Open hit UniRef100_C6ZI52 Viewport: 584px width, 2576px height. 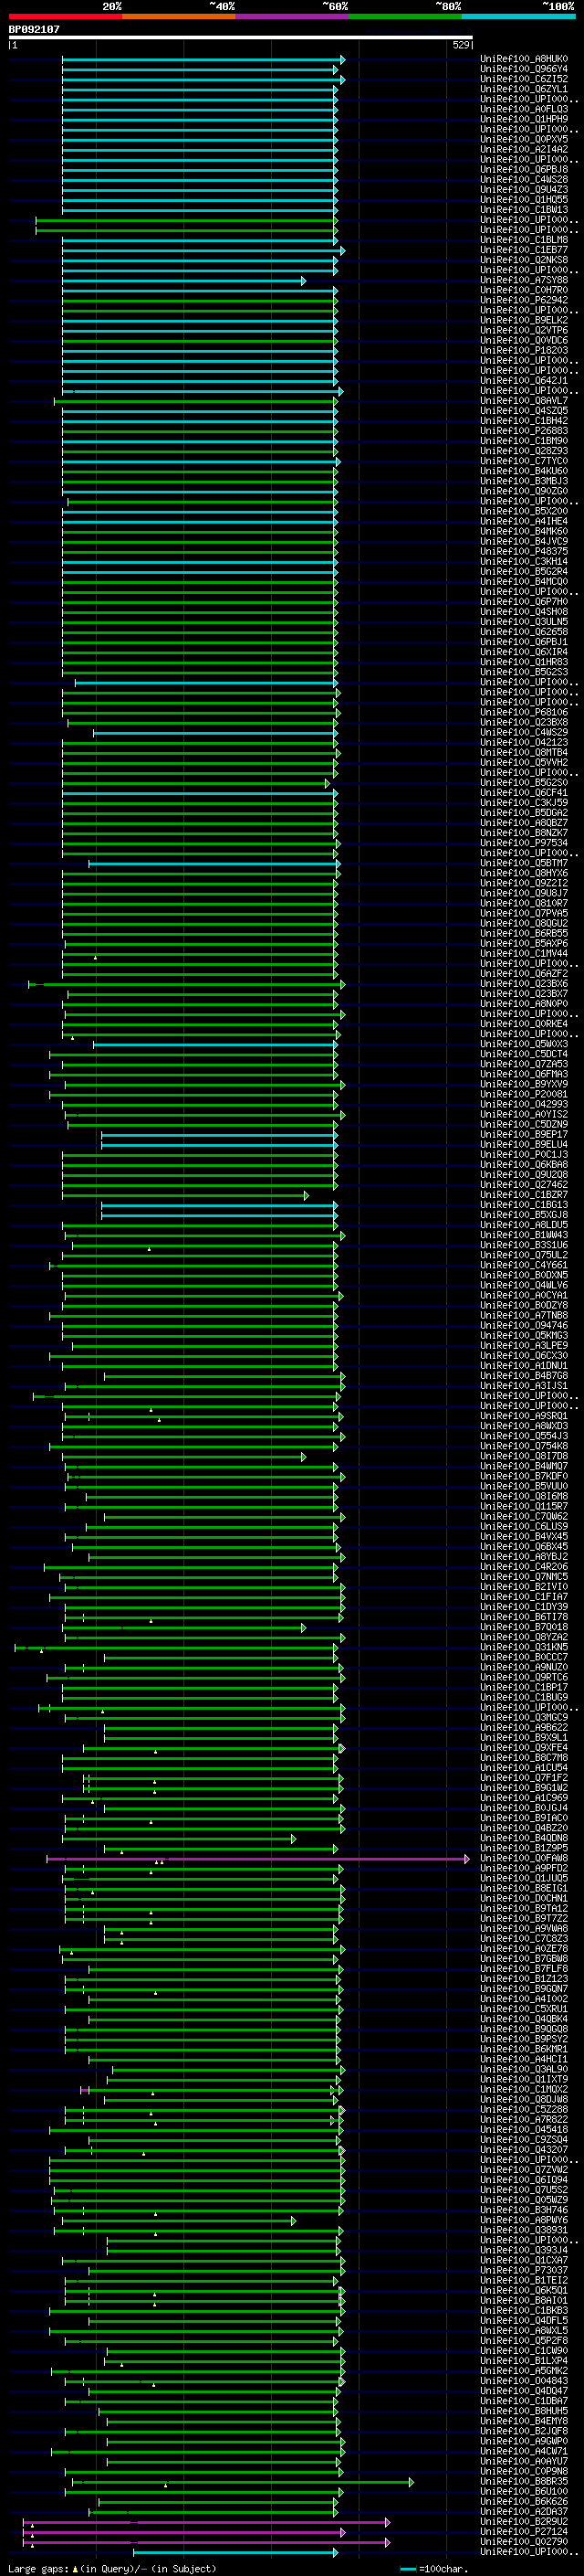(x=524, y=79)
